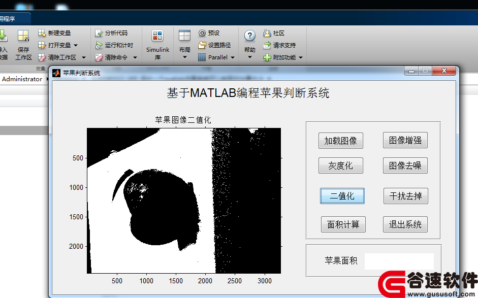Maximize the 苹果判断系统 window
Screen dimensions: 478x298
pos(425,71)
